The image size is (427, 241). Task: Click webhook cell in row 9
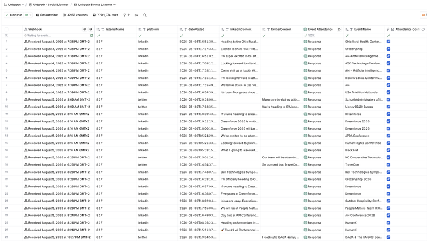pos(59,99)
